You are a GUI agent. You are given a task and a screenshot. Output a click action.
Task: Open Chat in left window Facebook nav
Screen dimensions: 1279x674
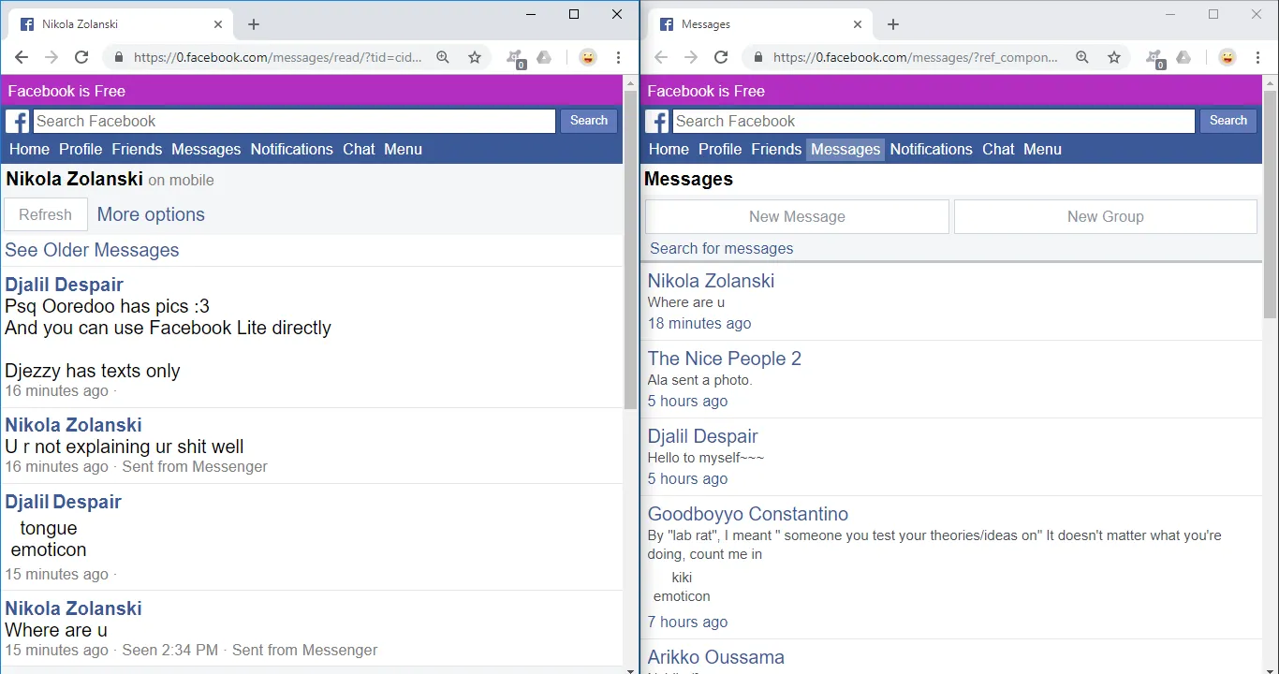click(359, 149)
